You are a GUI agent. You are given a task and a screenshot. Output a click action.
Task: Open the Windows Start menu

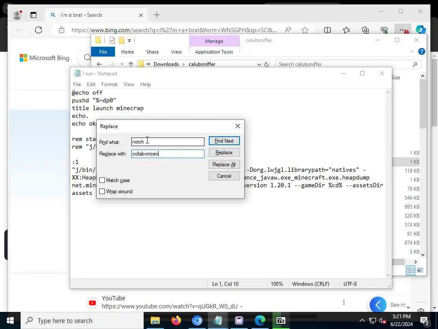pos(10,320)
